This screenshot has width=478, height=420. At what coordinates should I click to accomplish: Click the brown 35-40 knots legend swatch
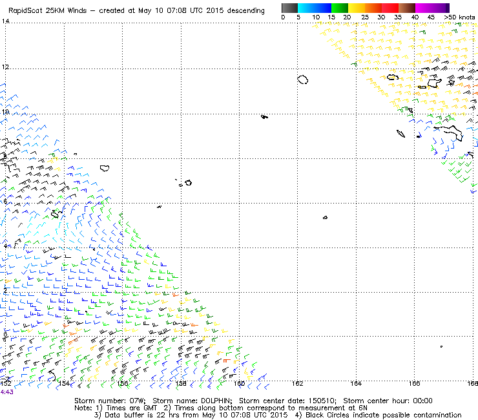click(x=407, y=8)
